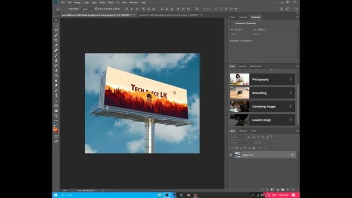Select the Brush tool
The image size is (352, 198).
pos(56,56)
